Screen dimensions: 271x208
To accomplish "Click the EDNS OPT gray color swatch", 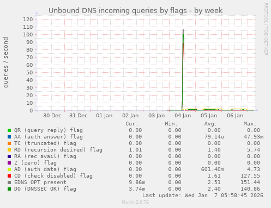I will (x=9, y=182).
